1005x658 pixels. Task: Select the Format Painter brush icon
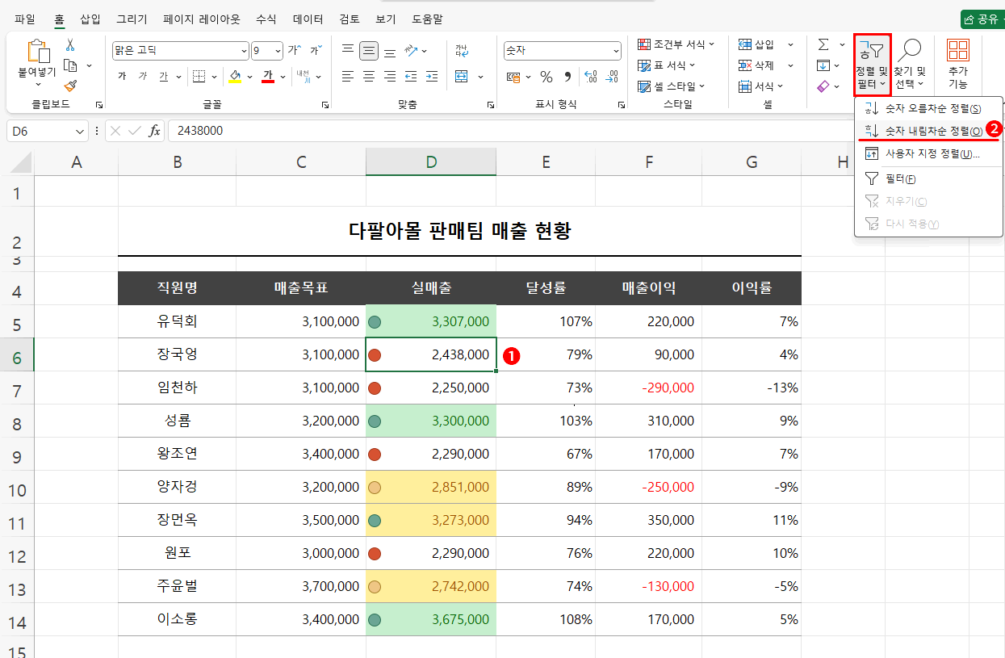tap(70, 86)
